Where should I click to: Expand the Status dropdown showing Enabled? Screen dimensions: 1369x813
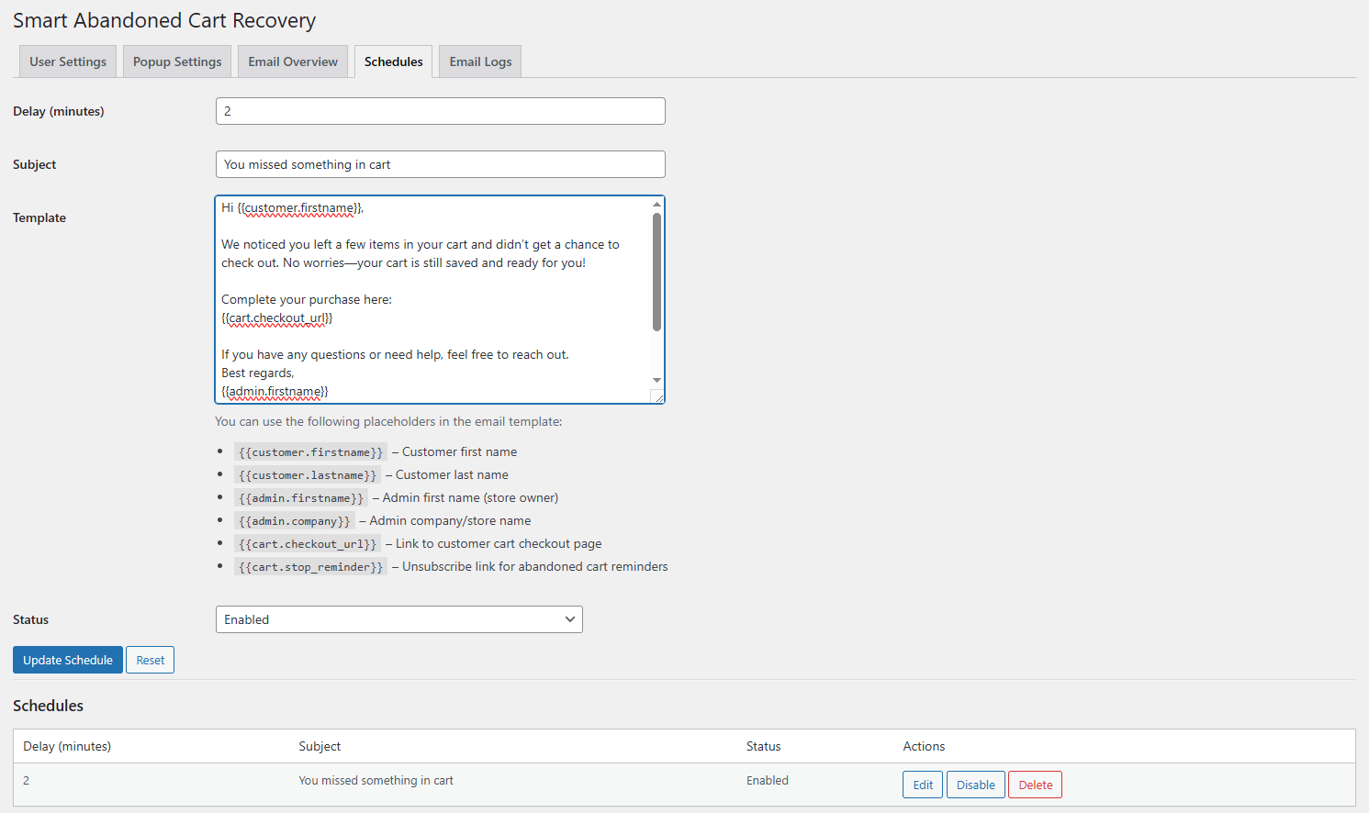pos(398,619)
